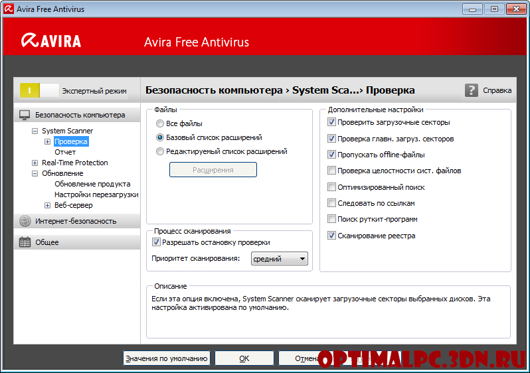The image size is (530, 373).
Task: Select Обновление tree item
Action: (62, 173)
